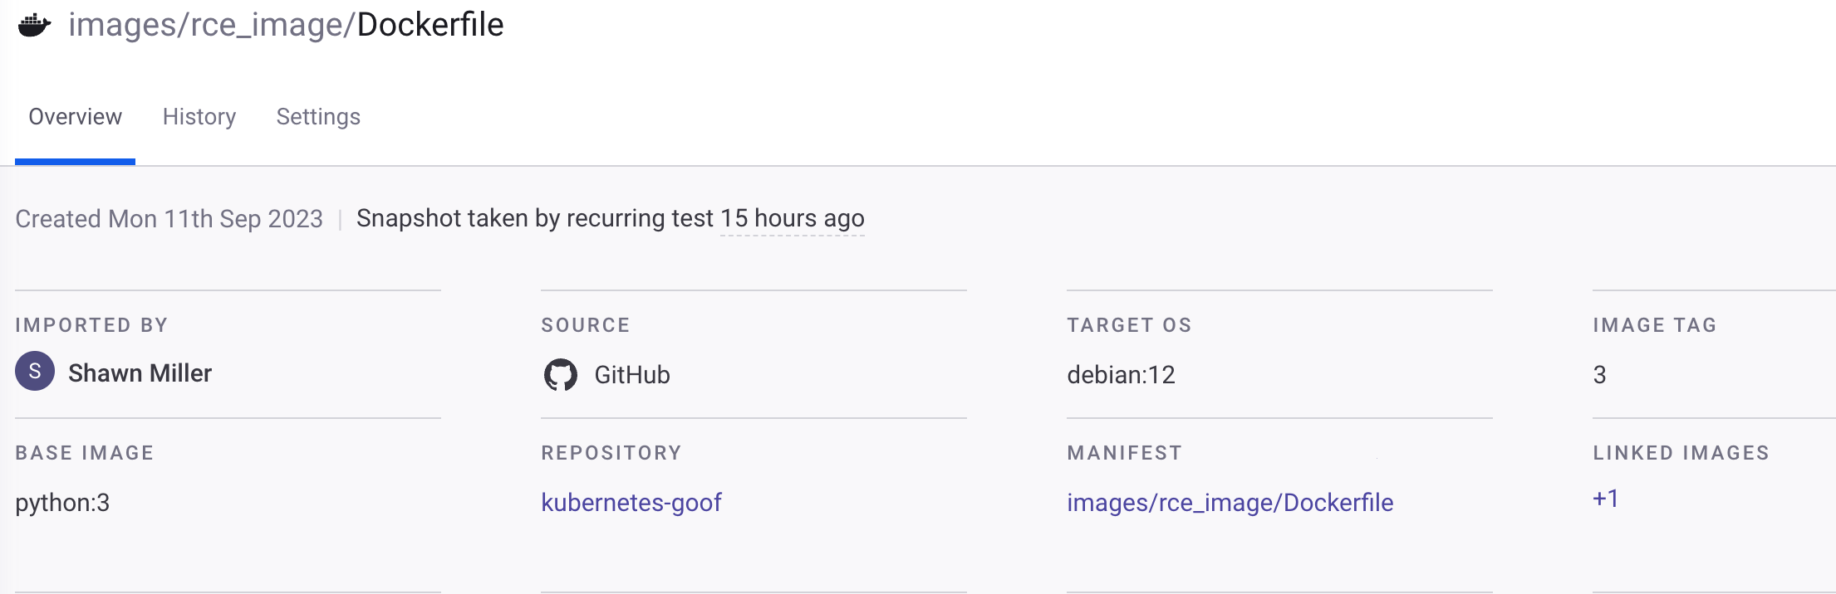
Task: Open the History tab
Action: point(199,117)
